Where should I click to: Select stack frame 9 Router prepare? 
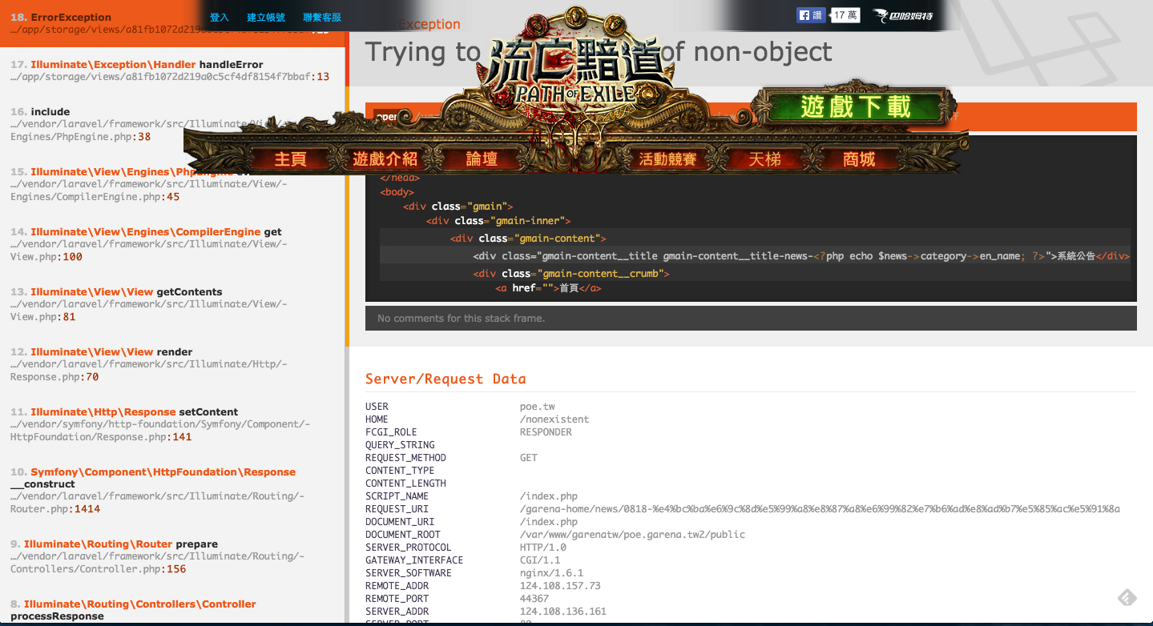point(172,556)
